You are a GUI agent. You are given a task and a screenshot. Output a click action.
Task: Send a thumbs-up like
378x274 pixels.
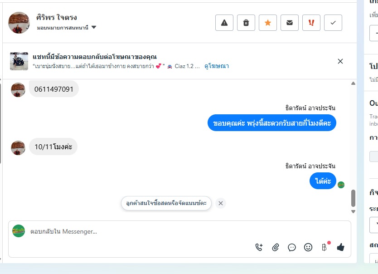coord(341,247)
